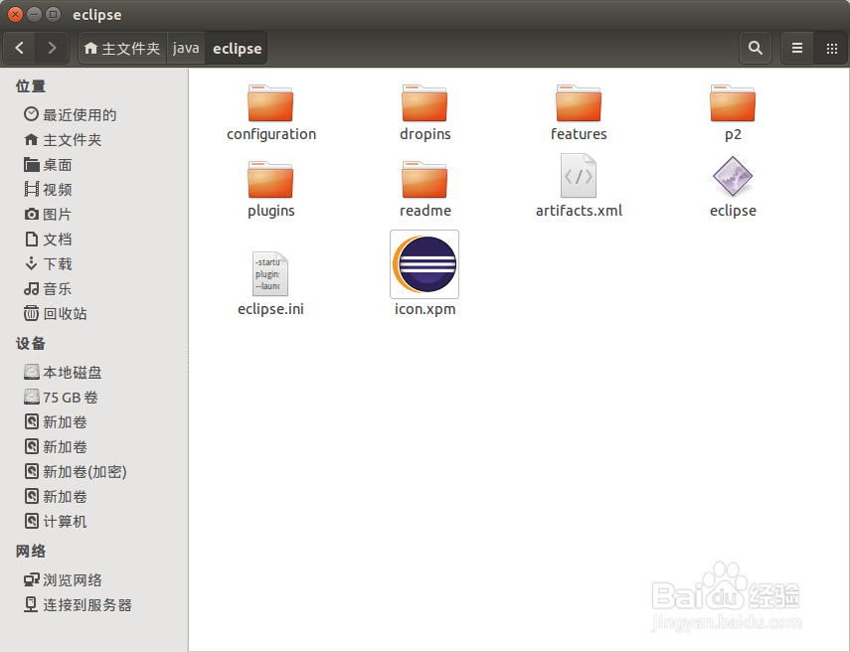Maximize the eclipse window
This screenshot has height=652, width=850.
[x=53, y=15]
